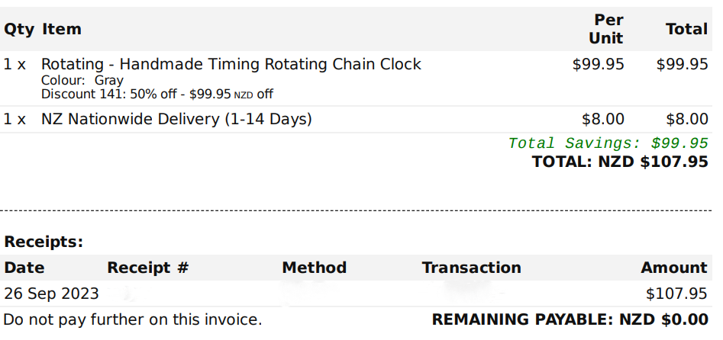Click the green Total Savings text
The width and height of the screenshot is (723, 340).
click(608, 143)
